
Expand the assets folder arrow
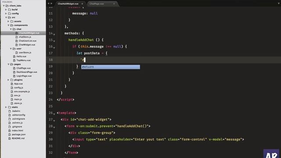pos(8,22)
